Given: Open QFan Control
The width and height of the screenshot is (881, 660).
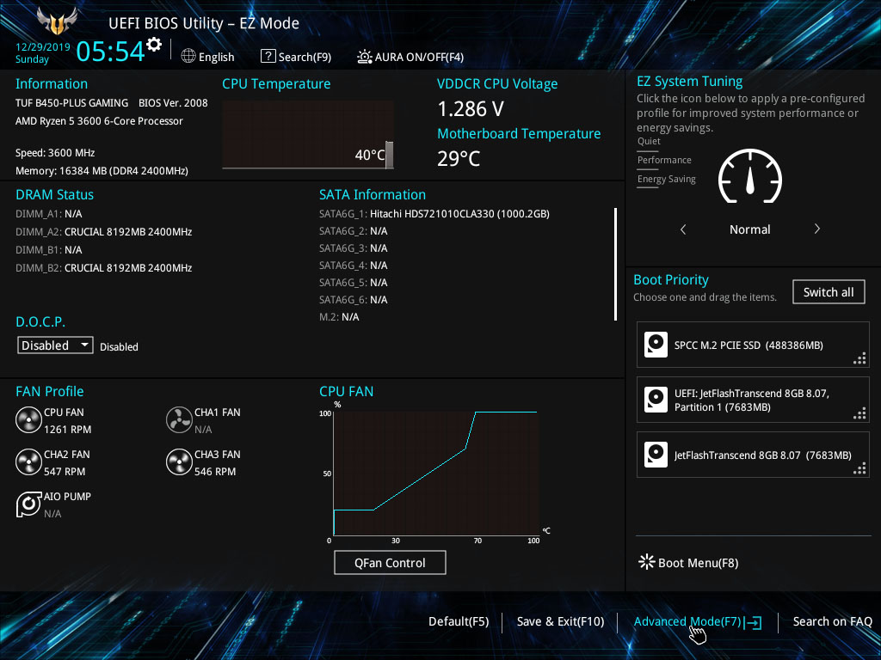Looking at the screenshot, I should coord(390,562).
